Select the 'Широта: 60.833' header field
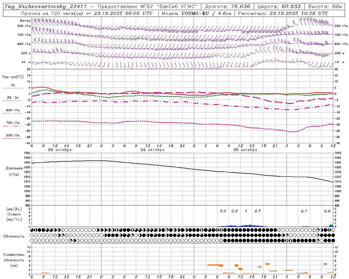 (x=279, y=7)
